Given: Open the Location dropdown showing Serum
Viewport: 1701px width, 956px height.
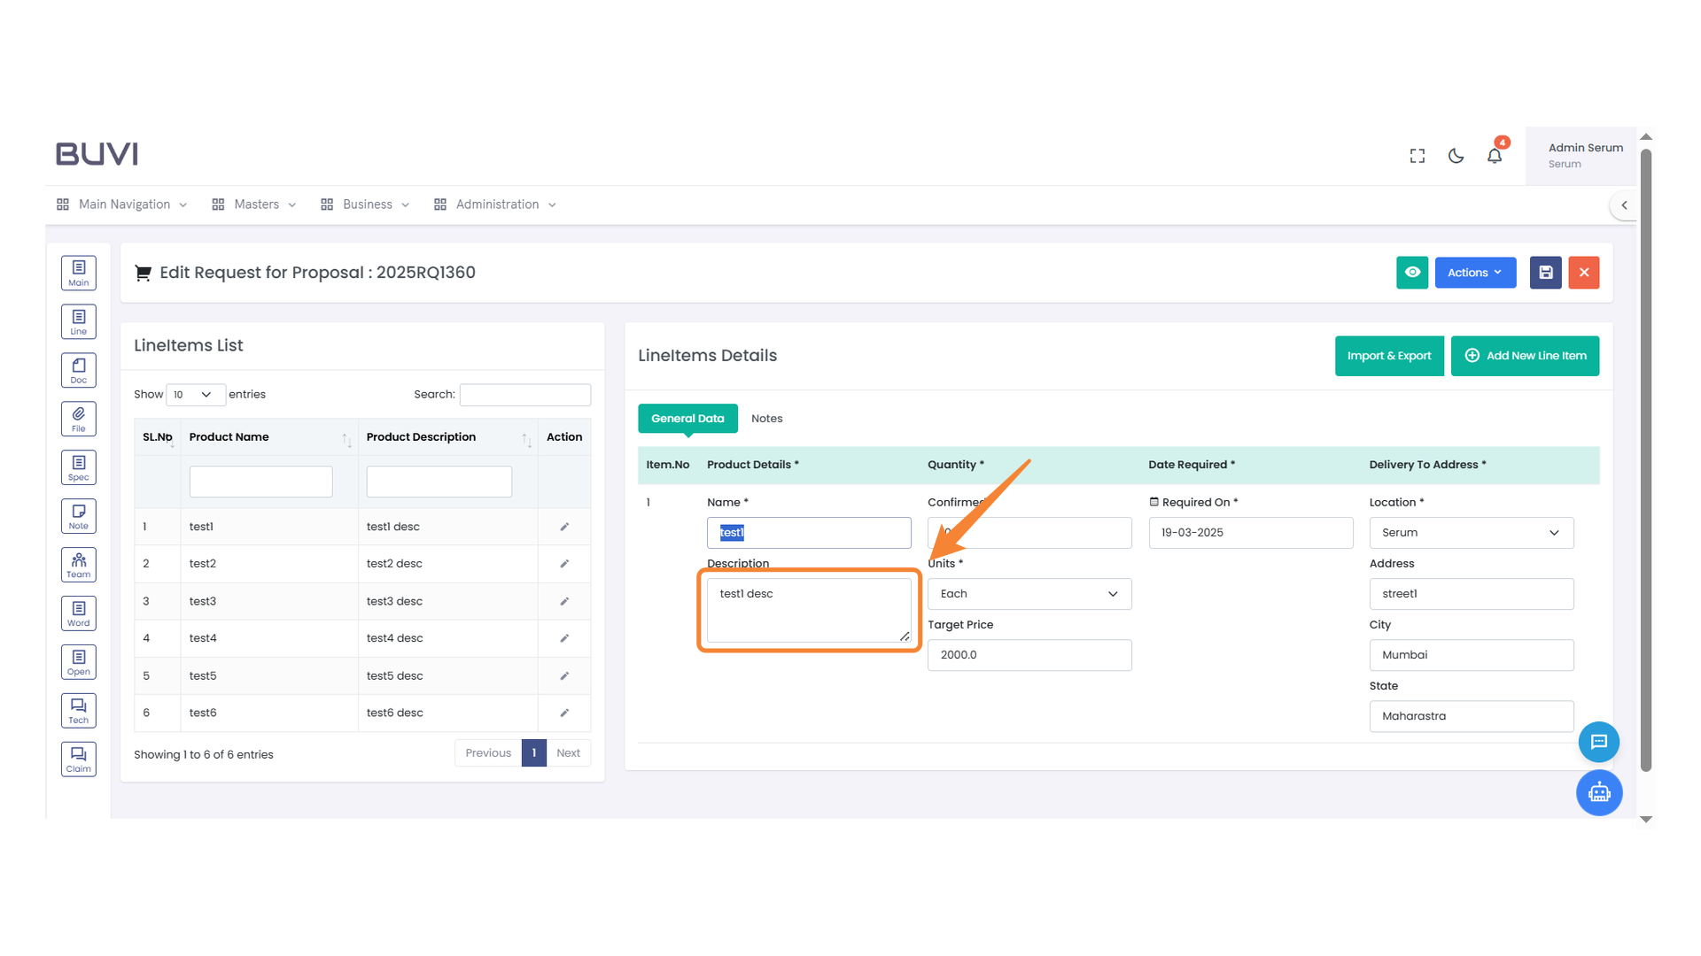Looking at the screenshot, I should 1471,532.
